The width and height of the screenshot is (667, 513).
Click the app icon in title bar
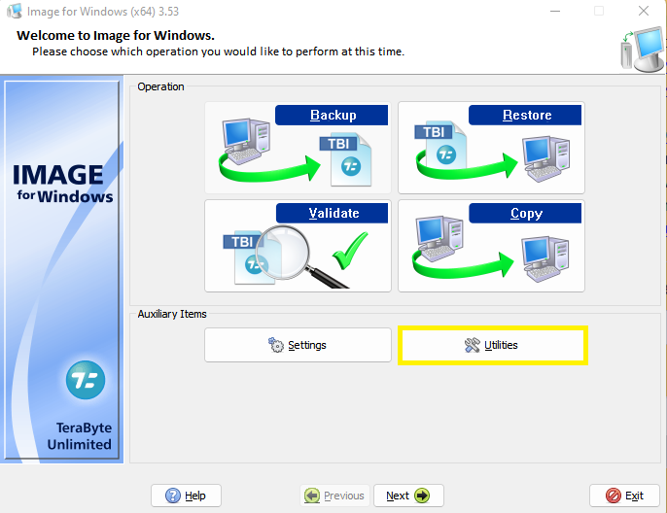pyautogui.click(x=15, y=11)
